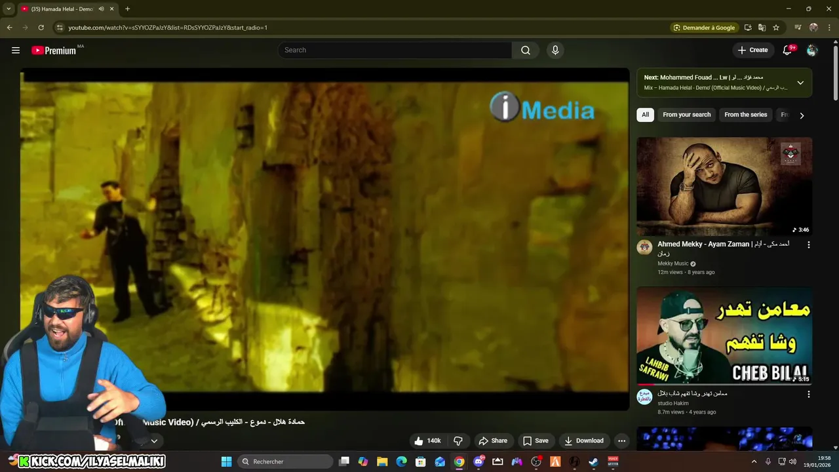Image resolution: width=839 pixels, height=472 pixels.
Task: Bookmark this tab with star icon
Action: pos(776,28)
